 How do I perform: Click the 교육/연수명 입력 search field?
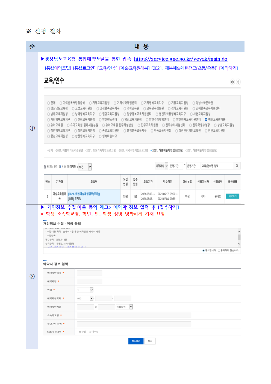pos(217,166)
